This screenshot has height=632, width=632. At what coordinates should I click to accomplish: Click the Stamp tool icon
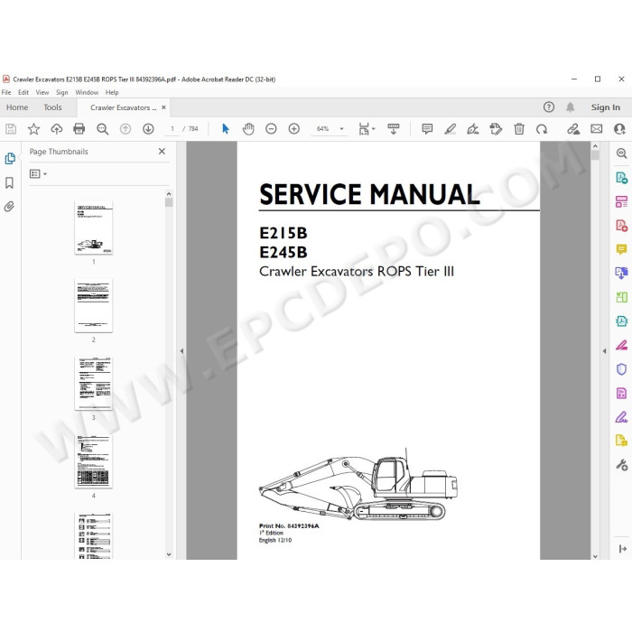point(496,129)
